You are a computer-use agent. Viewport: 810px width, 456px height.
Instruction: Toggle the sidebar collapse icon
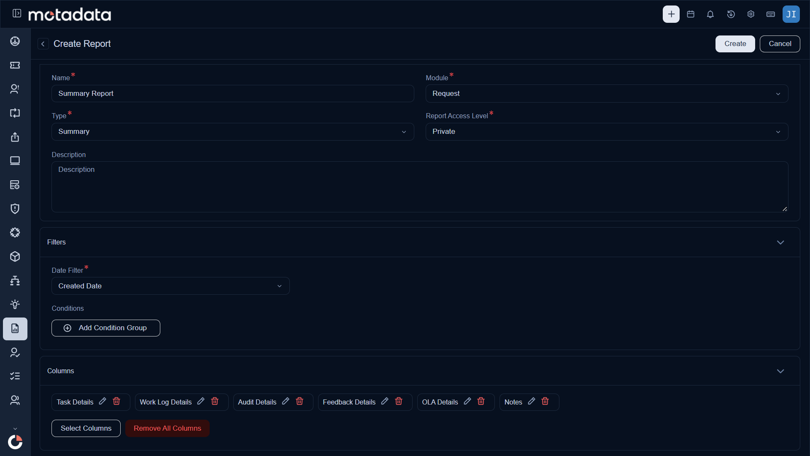pyautogui.click(x=17, y=14)
